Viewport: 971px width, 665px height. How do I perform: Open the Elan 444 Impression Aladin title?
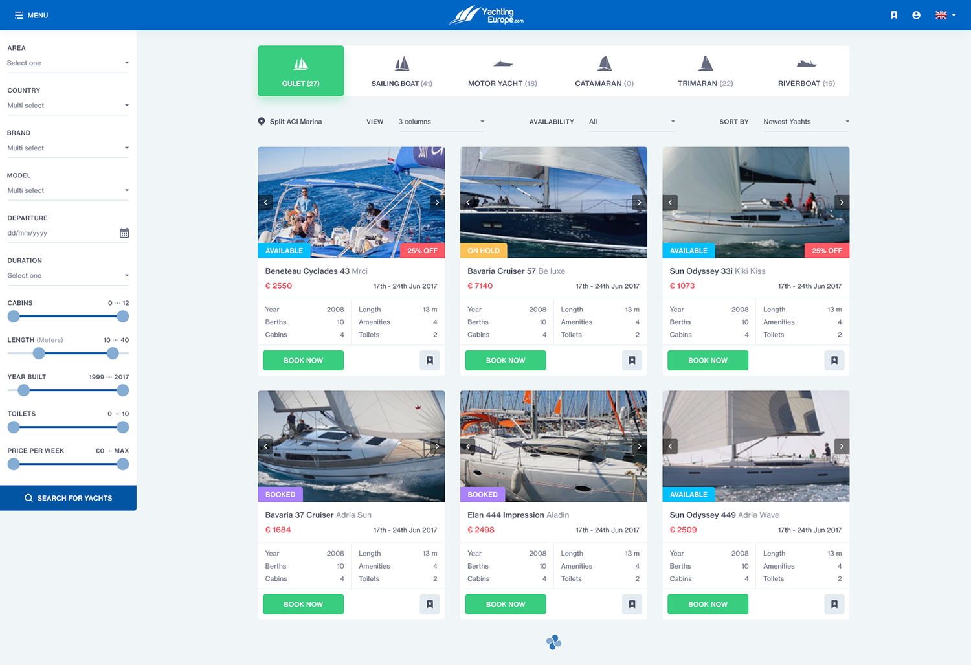tap(518, 515)
